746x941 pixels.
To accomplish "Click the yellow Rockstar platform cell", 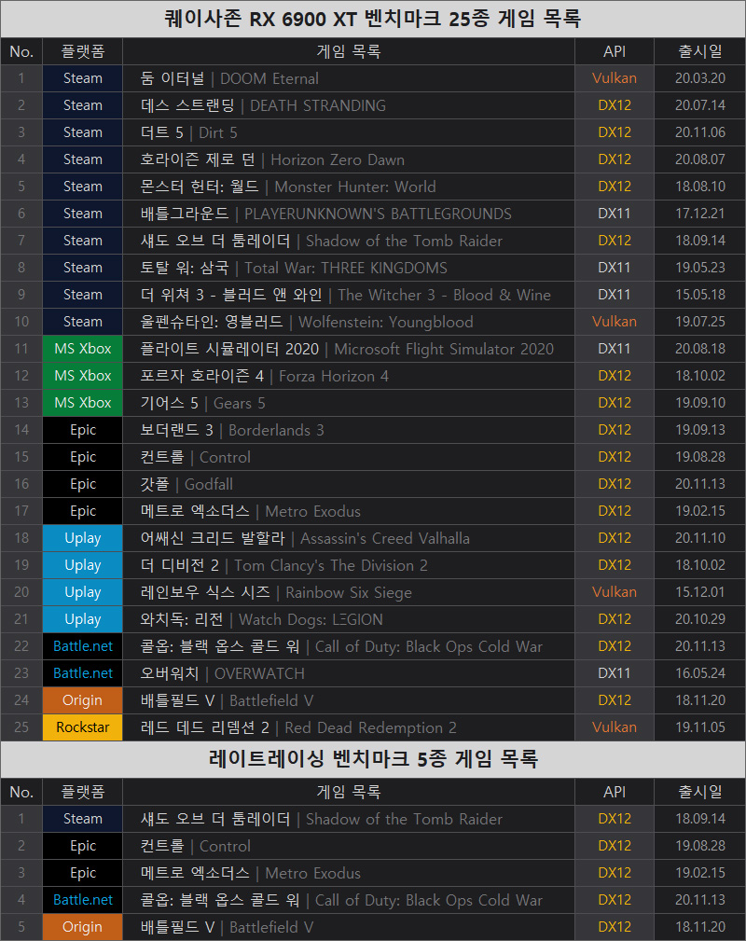I will coord(83,727).
